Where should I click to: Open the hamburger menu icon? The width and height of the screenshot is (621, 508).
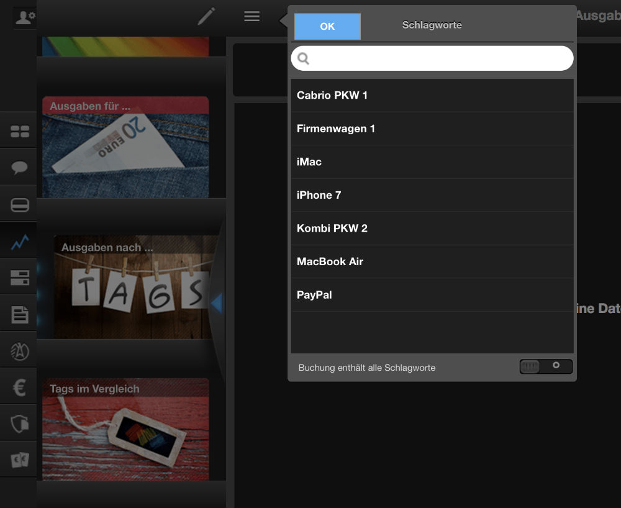coord(252,16)
